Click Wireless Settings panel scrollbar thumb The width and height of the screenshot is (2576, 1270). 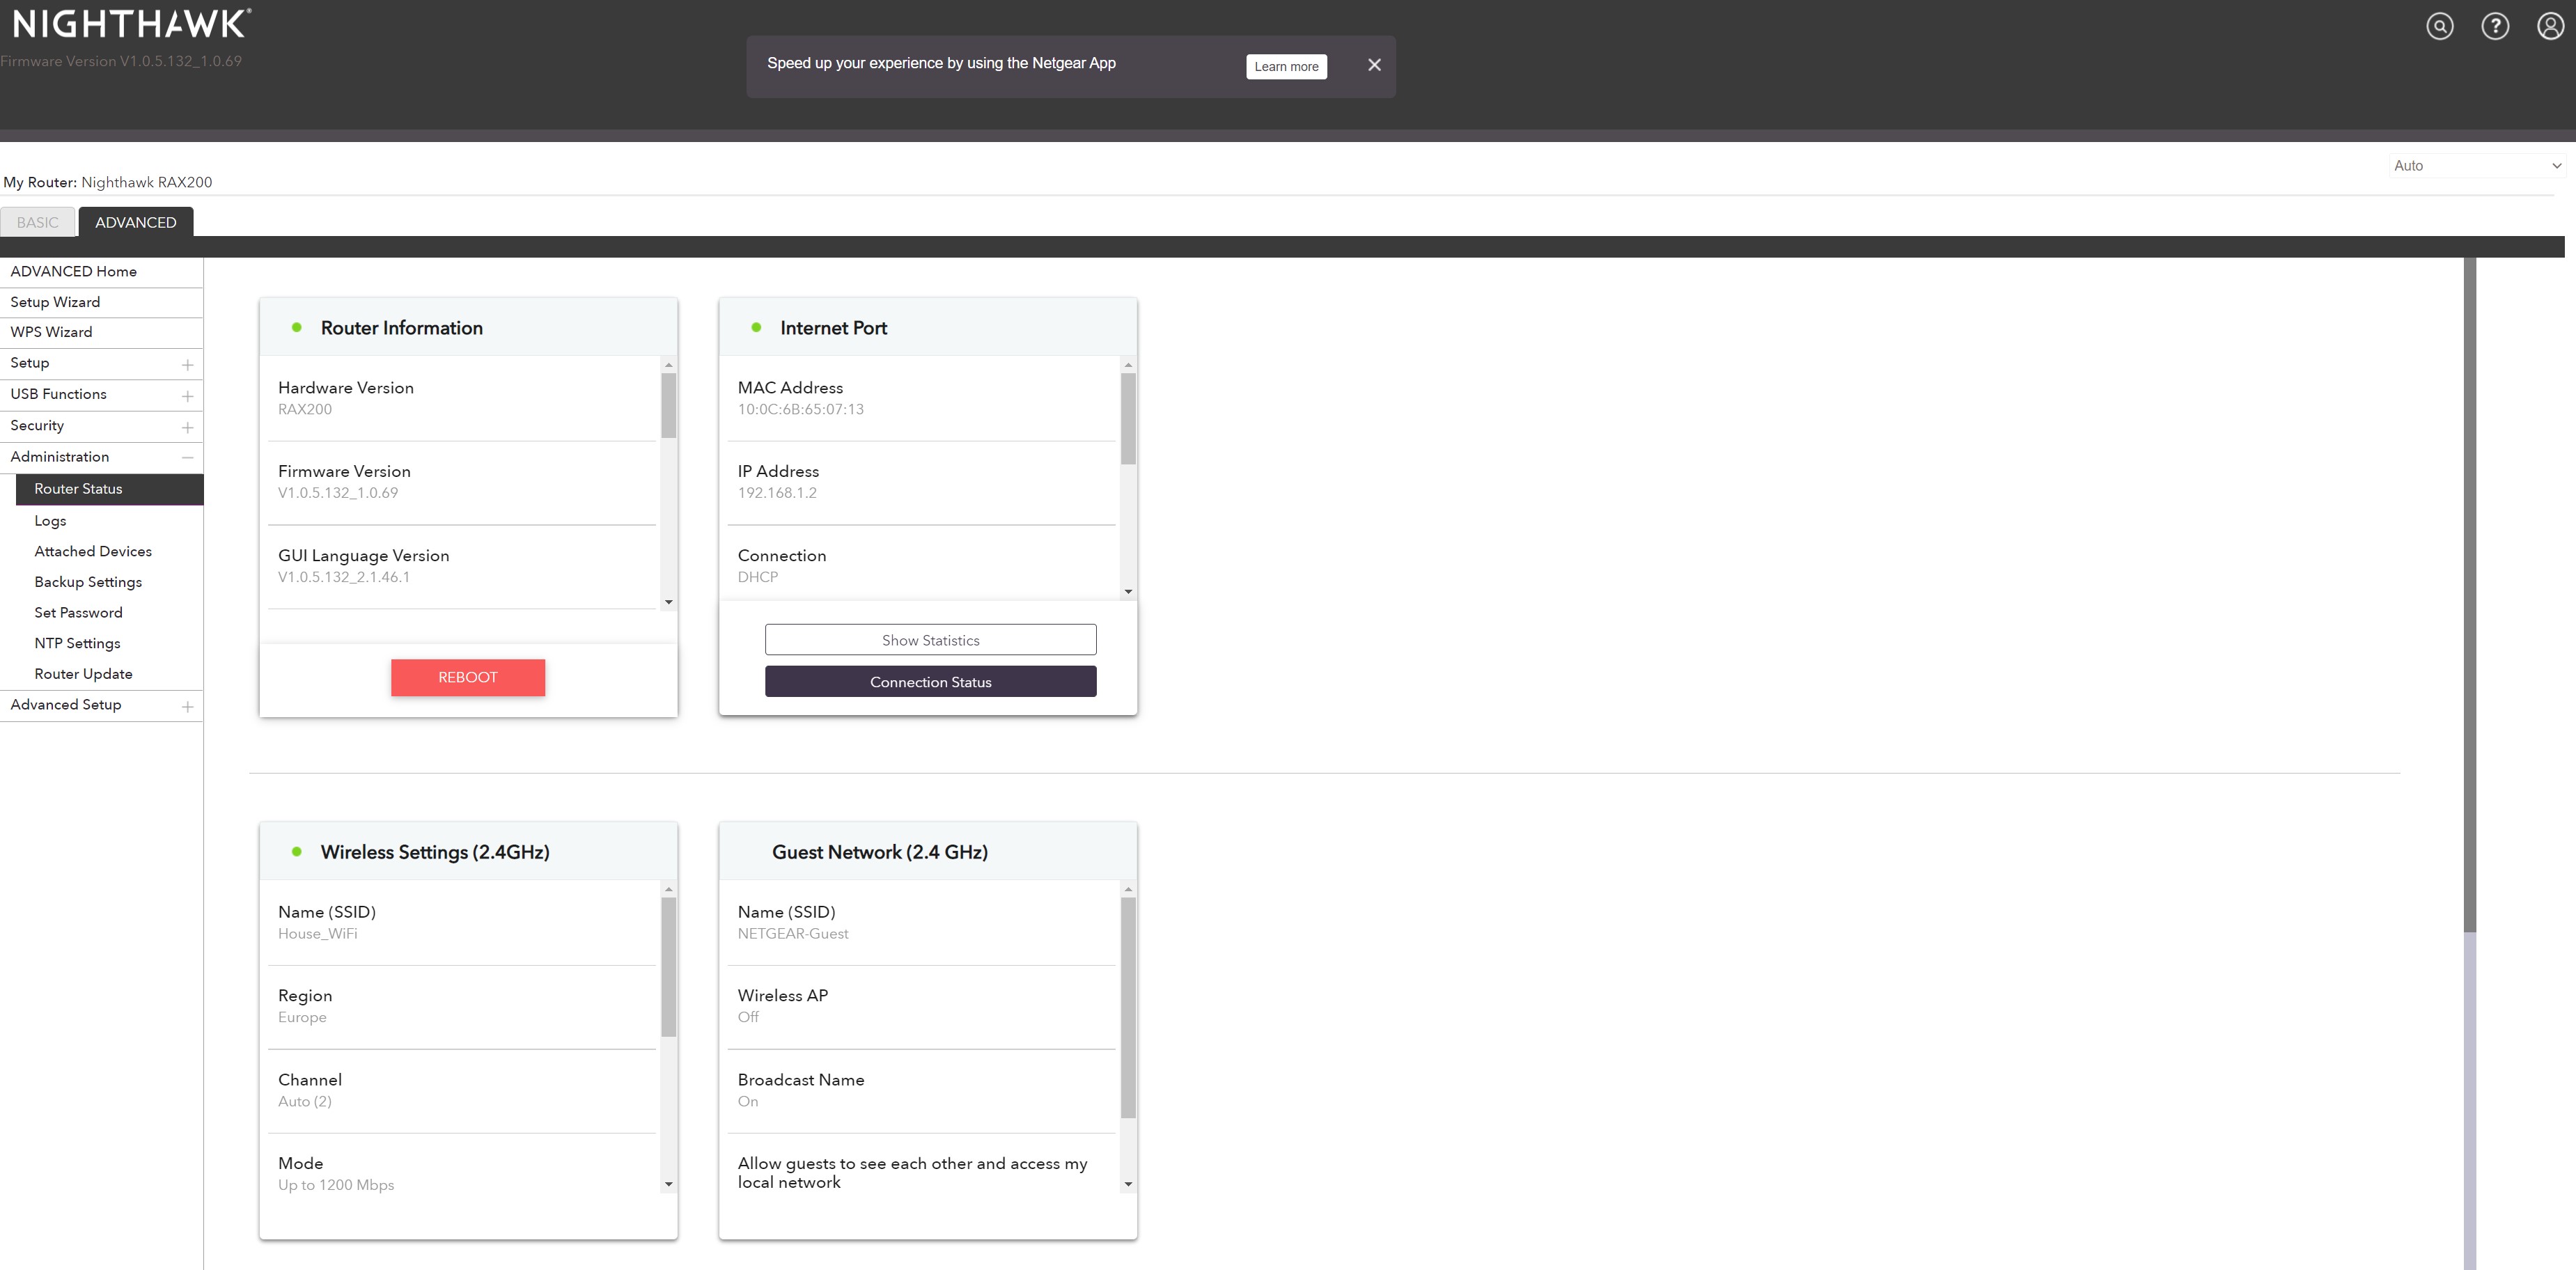tap(669, 967)
